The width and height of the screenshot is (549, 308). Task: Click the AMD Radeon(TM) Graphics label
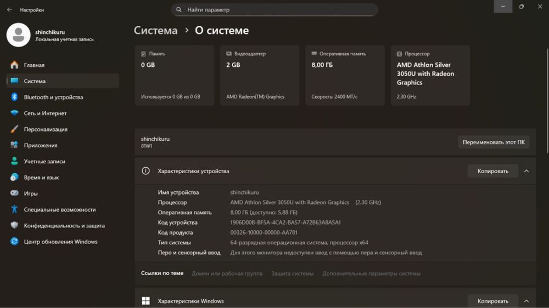[255, 96]
